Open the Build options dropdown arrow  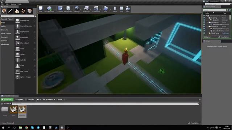110,9
